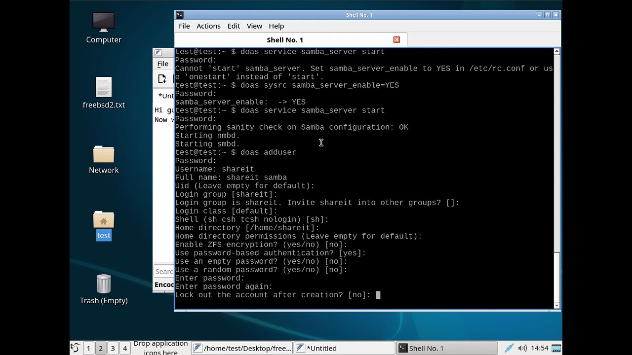Open the Edit menu
Screen dimensions: 632x355
(x=234, y=26)
